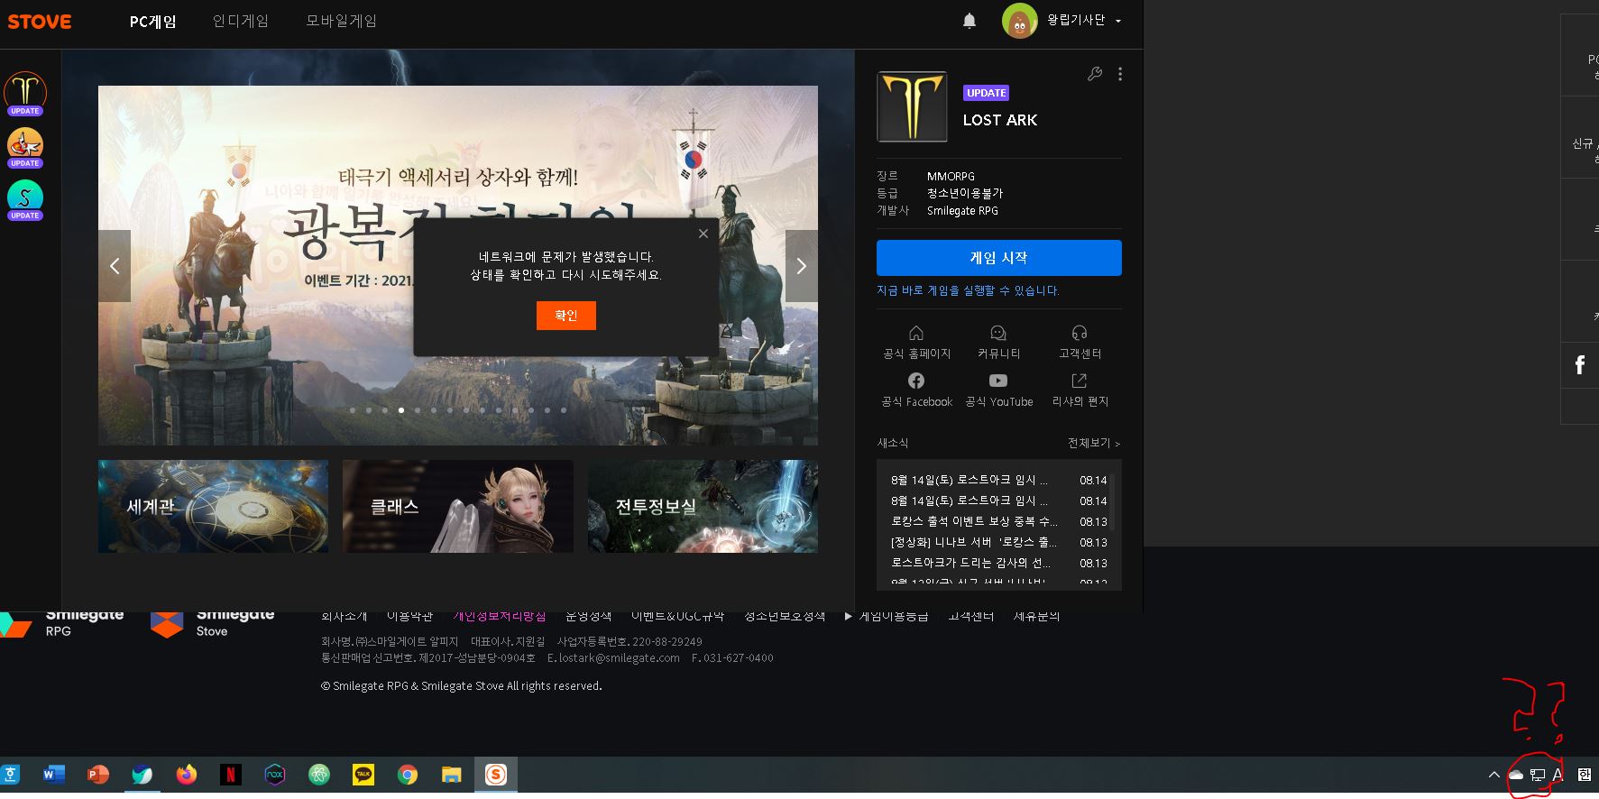Click the notification bell icon

coord(970,21)
